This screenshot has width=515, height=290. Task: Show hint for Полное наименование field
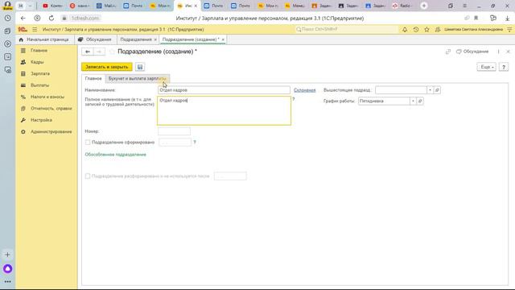(x=293, y=99)
